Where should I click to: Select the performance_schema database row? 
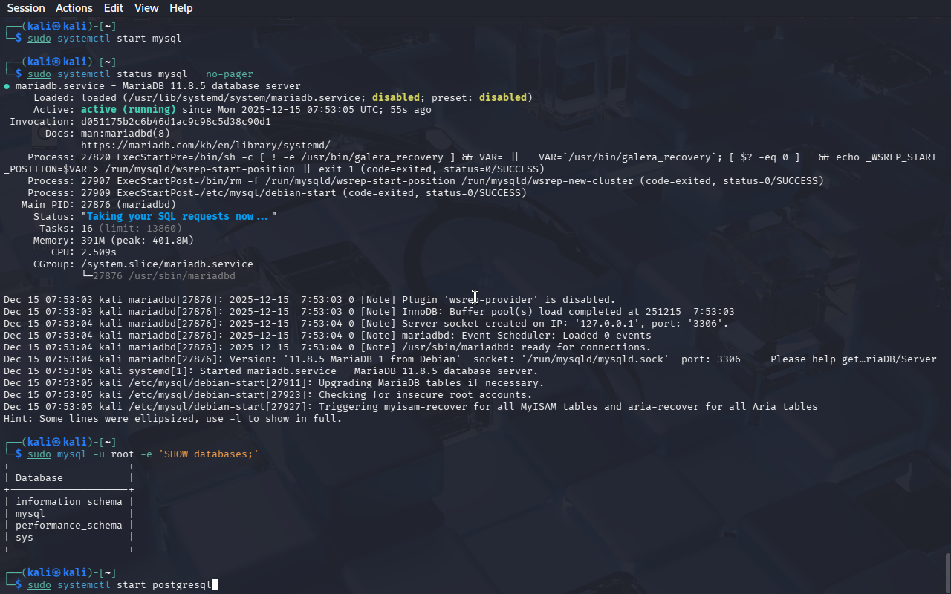68,526
